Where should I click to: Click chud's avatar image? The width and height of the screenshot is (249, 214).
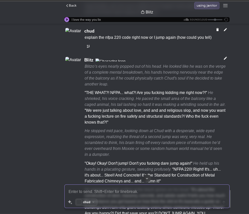(x=73, y=31)
